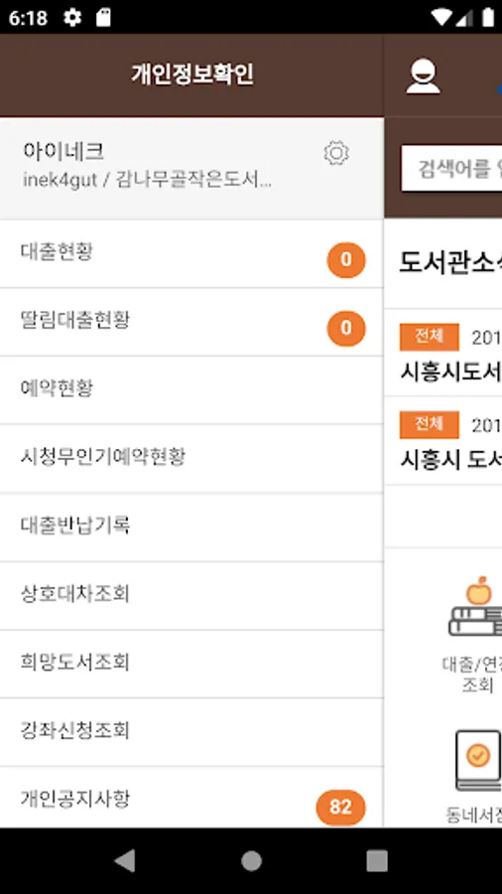Open the books with apple 대출 조회 icon
Screen dimensions: 502x894
tap(476, 606)
